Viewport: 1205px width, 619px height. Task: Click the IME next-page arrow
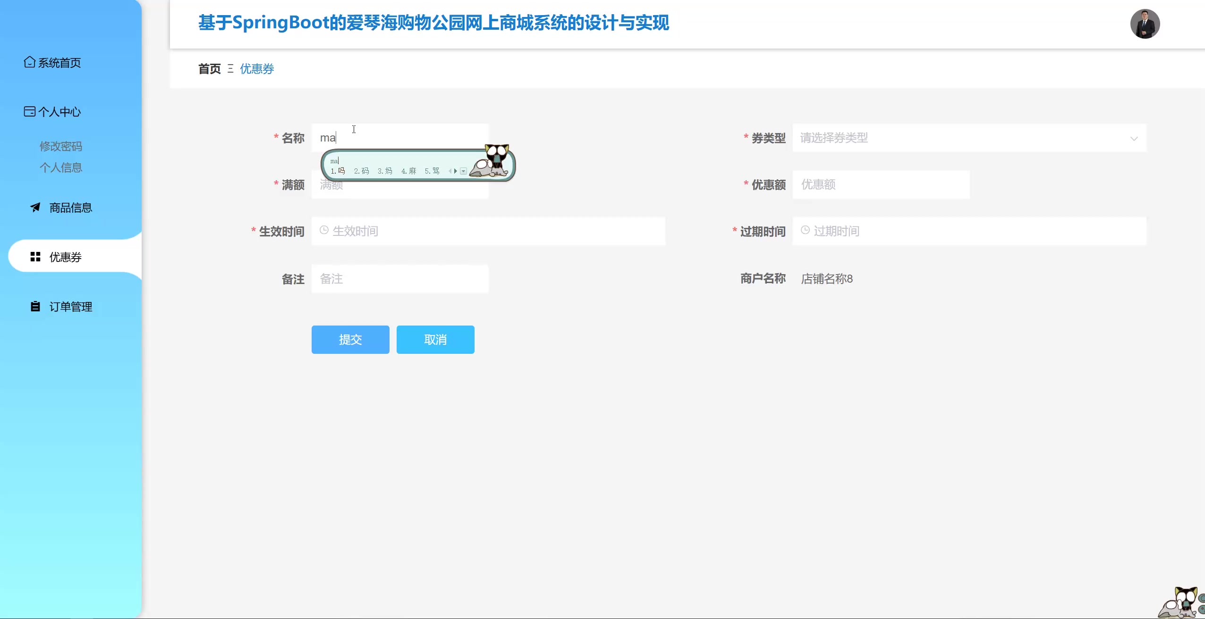(457, 170)
